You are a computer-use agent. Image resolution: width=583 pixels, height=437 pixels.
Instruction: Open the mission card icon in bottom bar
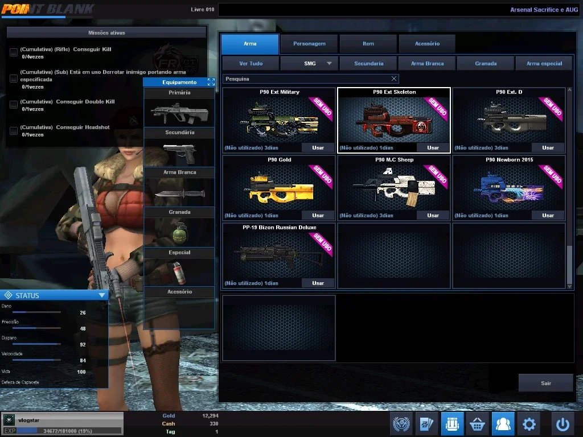pos(426,423)
